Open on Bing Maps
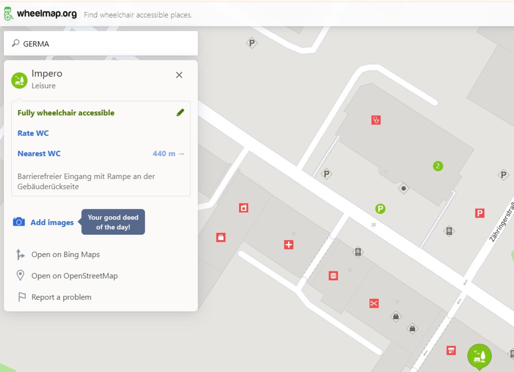The width and height of the screenshot is (514, 372). pyautogui.click(x=65, y=254)
